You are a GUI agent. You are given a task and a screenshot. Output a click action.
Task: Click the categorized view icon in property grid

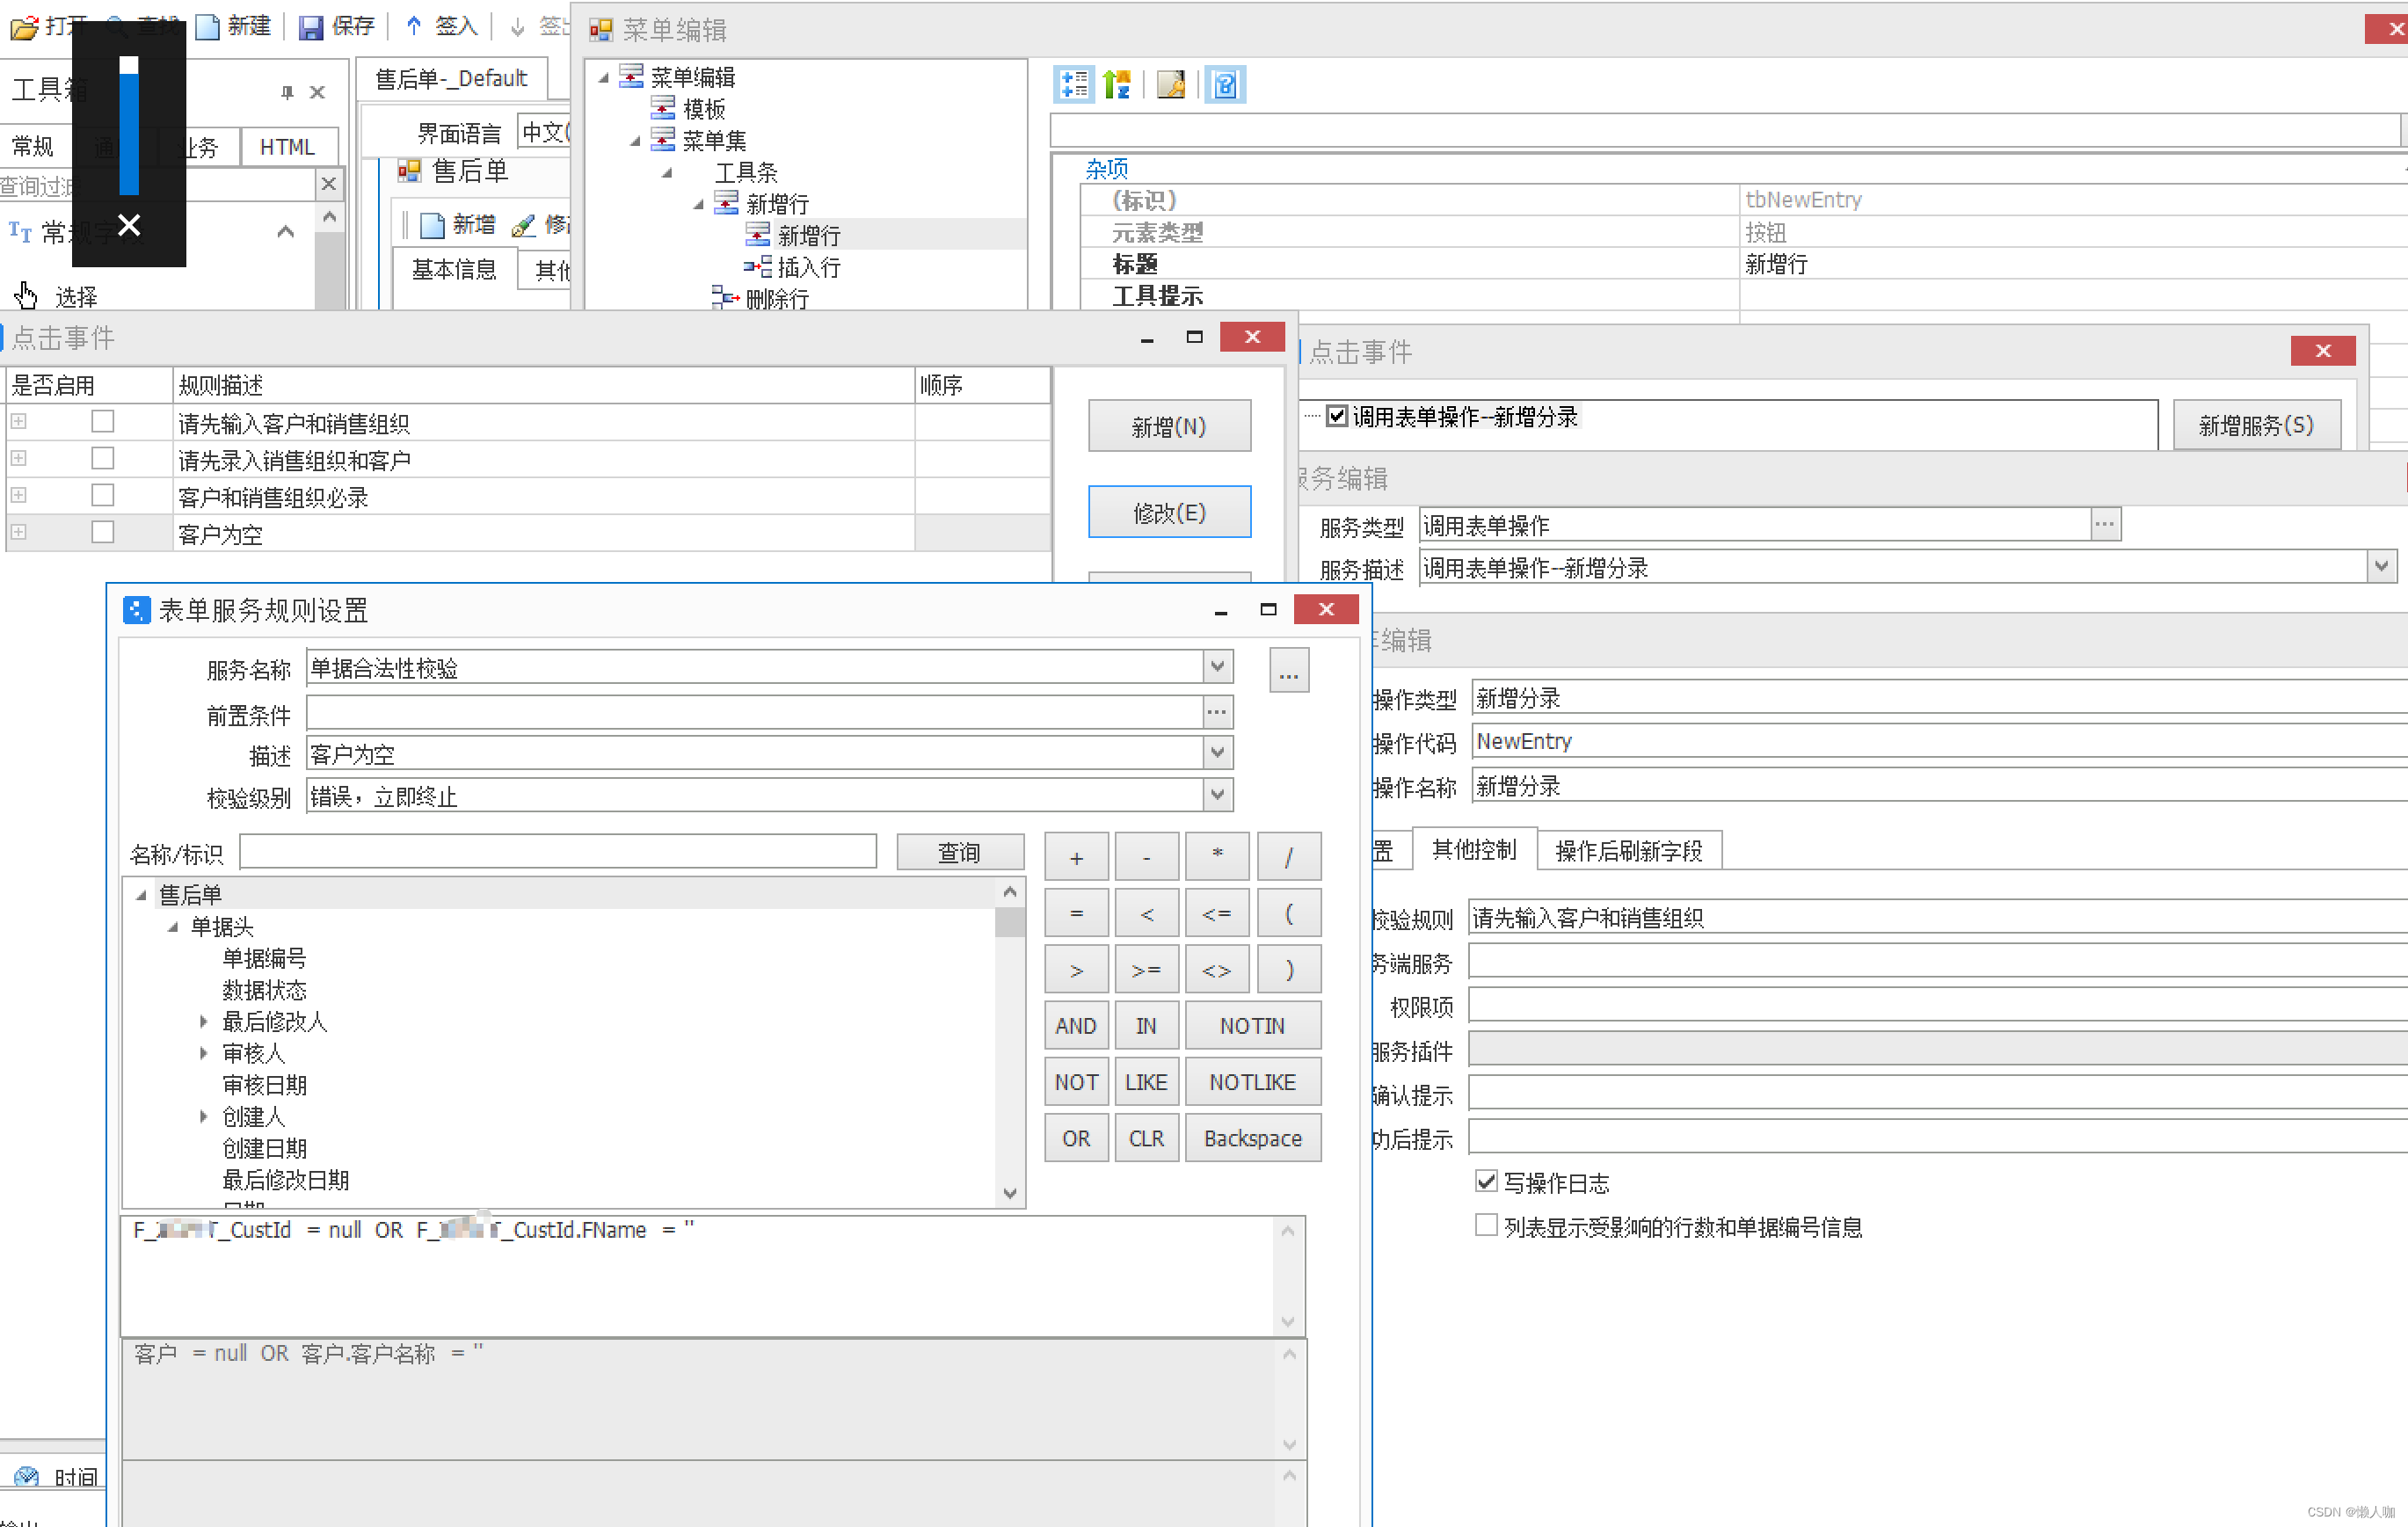1074,85
